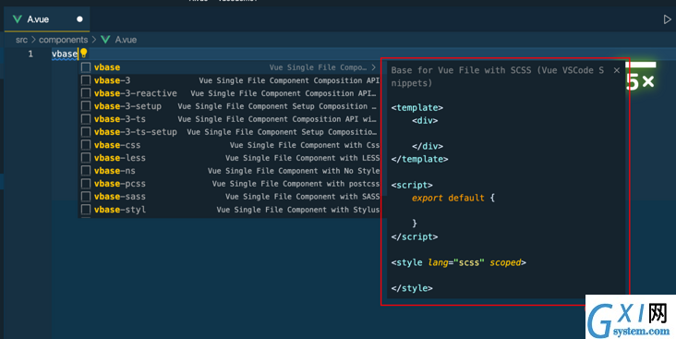The width and height of the screenshot is (676, 339).
Task: Click the closing </script> tag in preview
Action: [x=415, y=236]
